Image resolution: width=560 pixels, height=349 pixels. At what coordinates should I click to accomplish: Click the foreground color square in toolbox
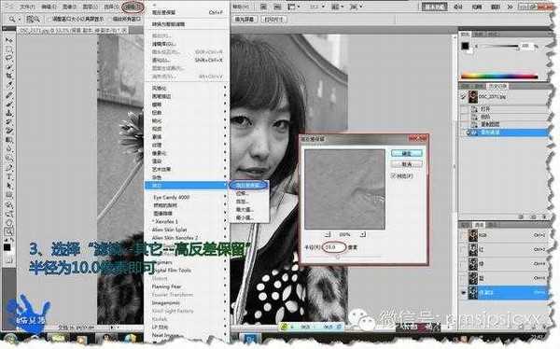7,247
